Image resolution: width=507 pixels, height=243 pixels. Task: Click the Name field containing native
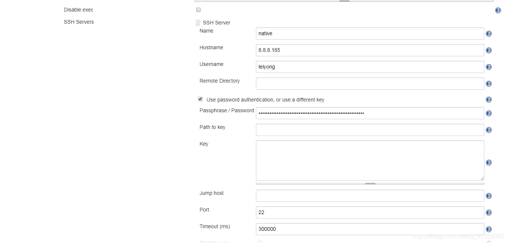370,33
